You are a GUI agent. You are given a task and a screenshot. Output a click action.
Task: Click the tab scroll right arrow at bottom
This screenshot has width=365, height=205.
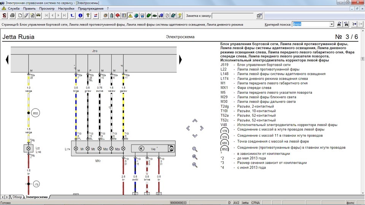7,197
